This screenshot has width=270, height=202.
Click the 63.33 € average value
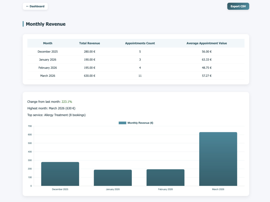coord(207,60)
